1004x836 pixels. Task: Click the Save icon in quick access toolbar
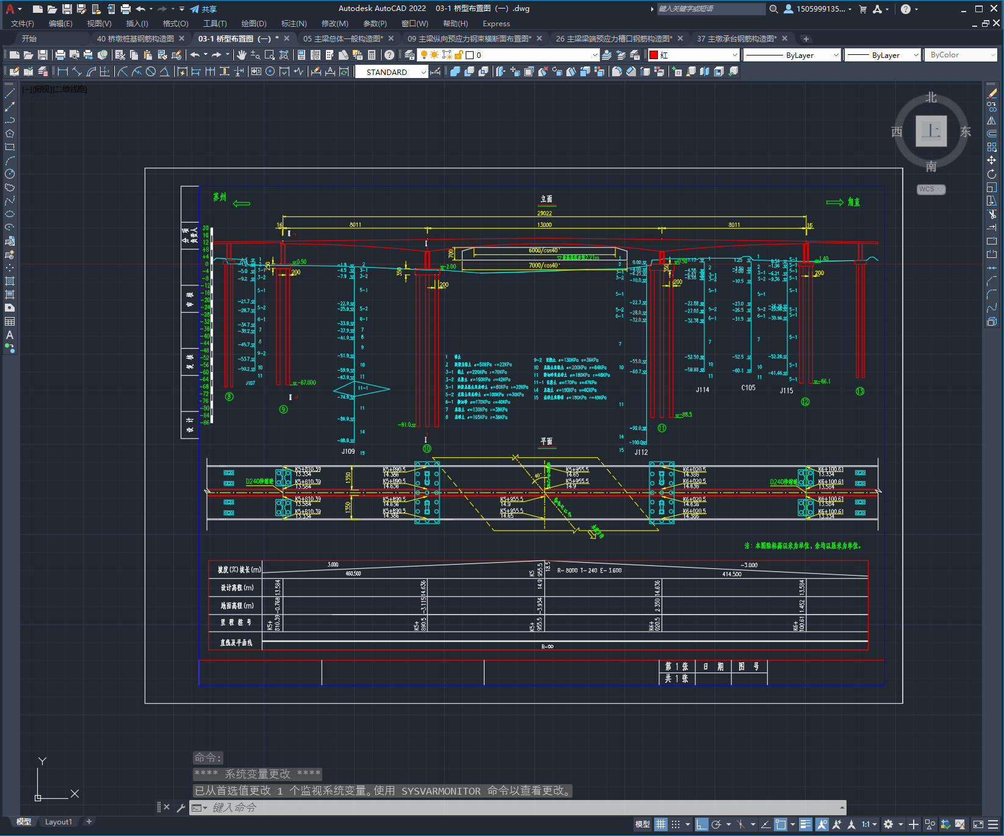tap(67, 9)
